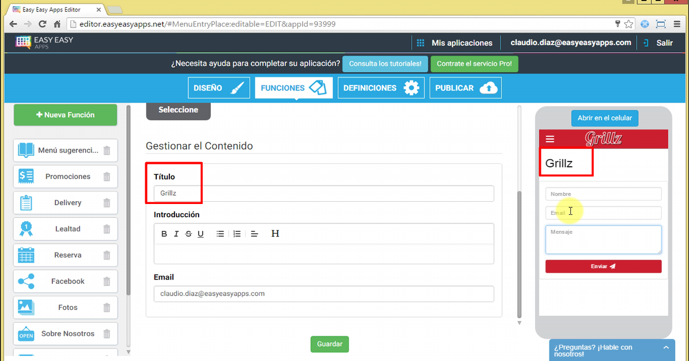Apply strikethrough in the Introducción toolbar
Image resolution: width=689 pixels, height=361 pixels.
point(188,234)
